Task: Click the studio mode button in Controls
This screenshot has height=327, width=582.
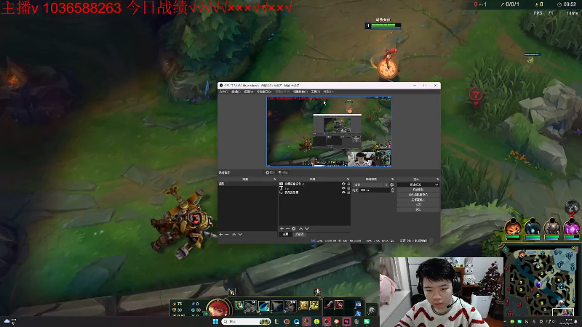Action: [x=418, y=200]
